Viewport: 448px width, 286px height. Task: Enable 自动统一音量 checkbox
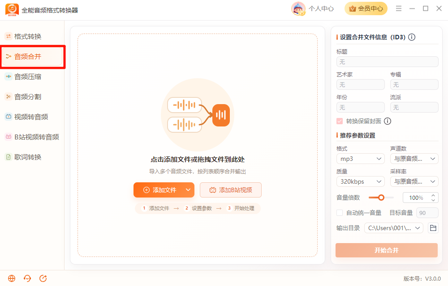click(340, 213)
